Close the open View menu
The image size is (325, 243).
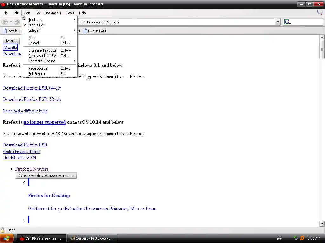click(x=27, y=13)
